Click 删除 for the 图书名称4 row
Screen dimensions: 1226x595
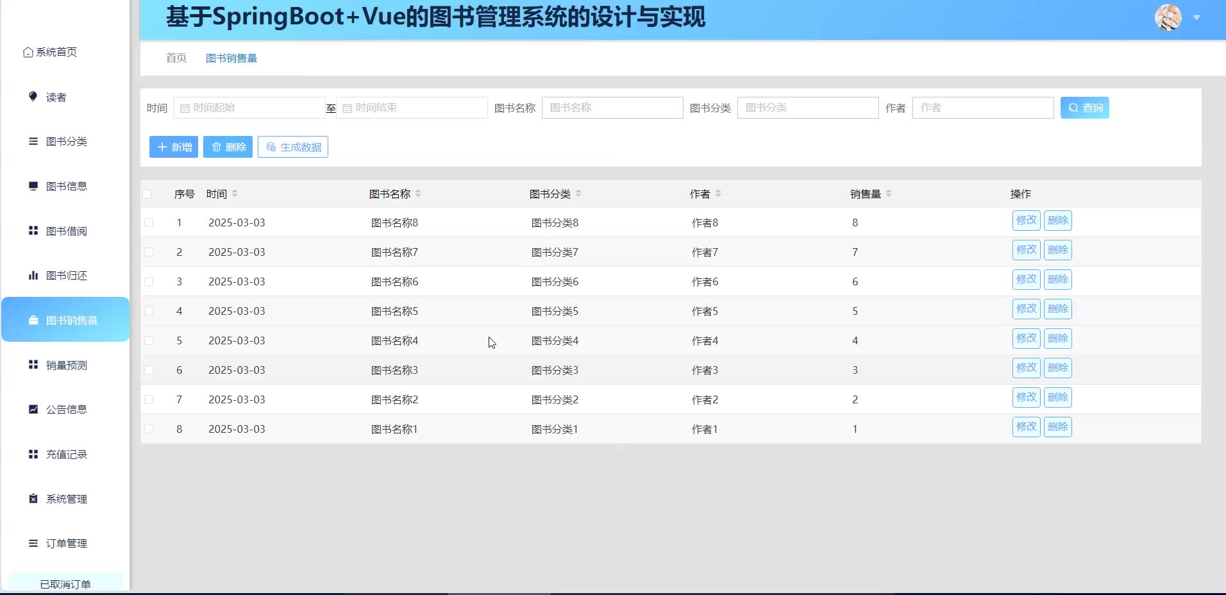[1058, 339]
